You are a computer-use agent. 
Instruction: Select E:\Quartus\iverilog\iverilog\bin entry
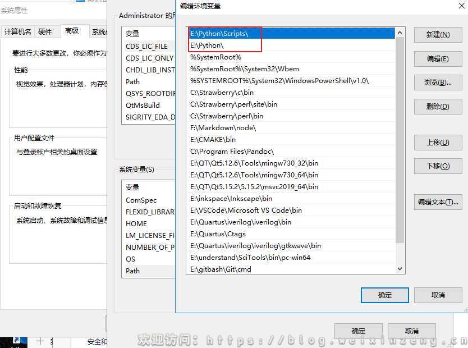tap(291, 222)
